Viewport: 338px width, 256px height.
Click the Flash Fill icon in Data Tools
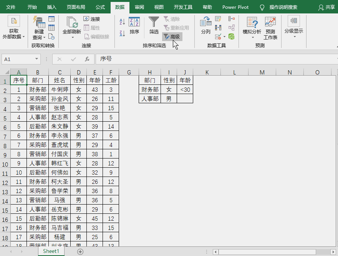coord(218,19)
